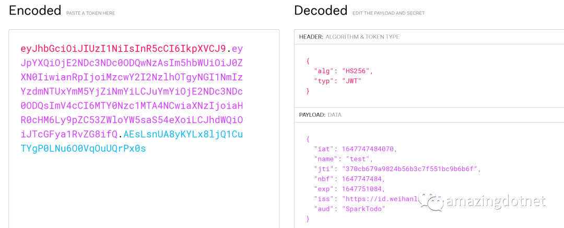Click the PASTE A TOKEN HERE hint
This screenshot has width=564, height=228.
[91, 14]
